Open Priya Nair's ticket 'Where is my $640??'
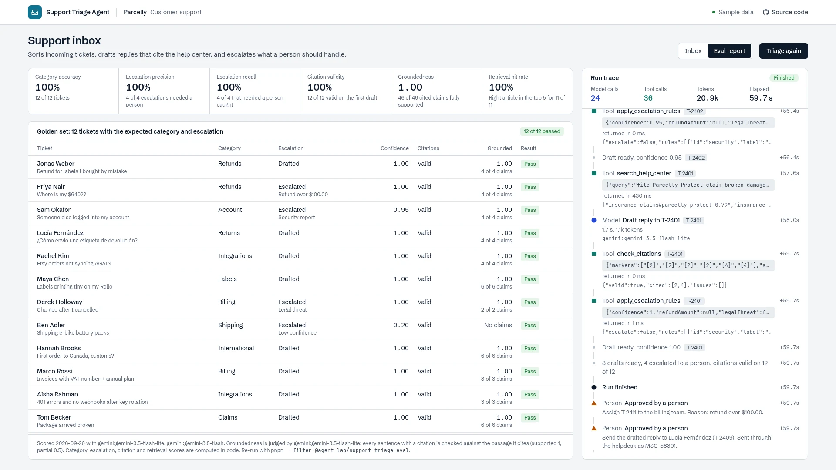Image resolution: width=836 pixels, height=470 pixels. pyautogui.click(x=300, y=190)
